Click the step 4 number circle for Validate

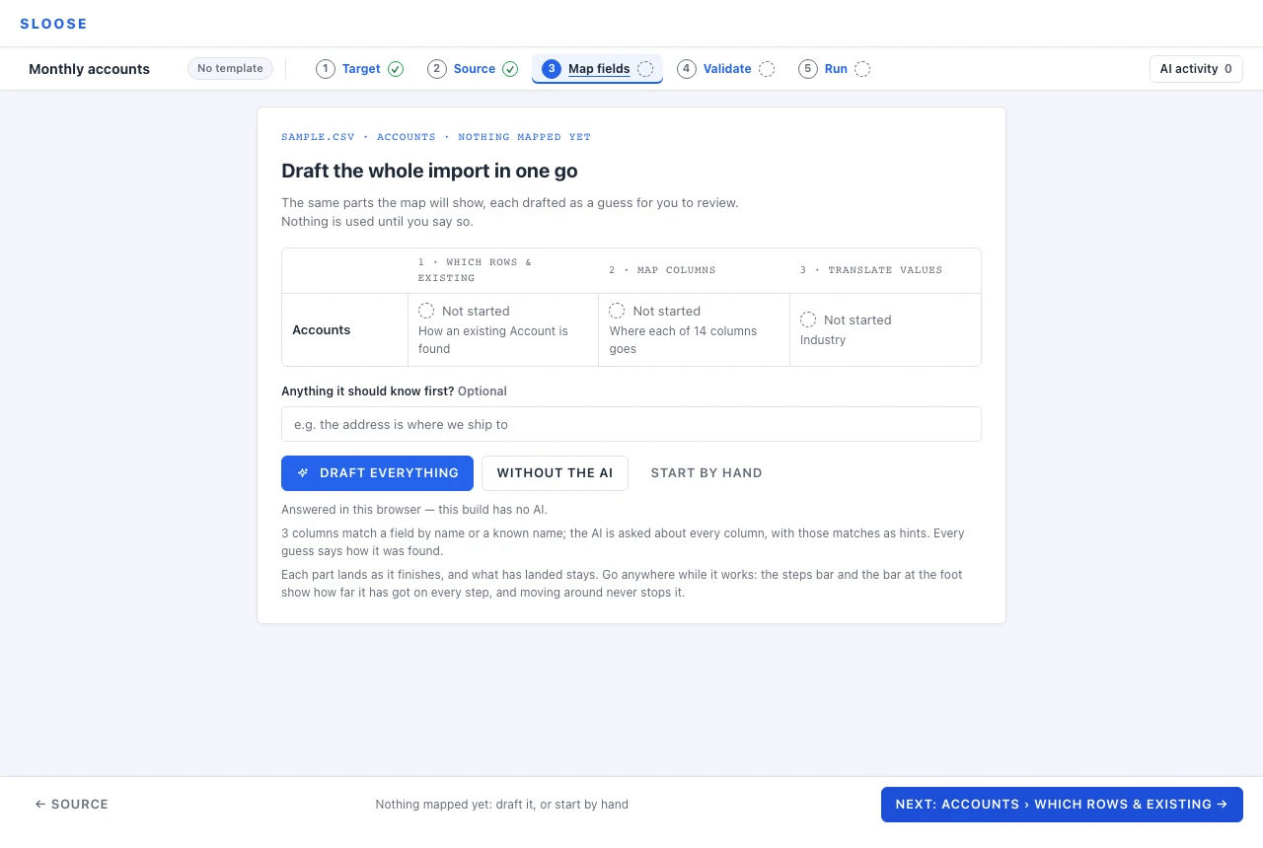pos(687,69)
